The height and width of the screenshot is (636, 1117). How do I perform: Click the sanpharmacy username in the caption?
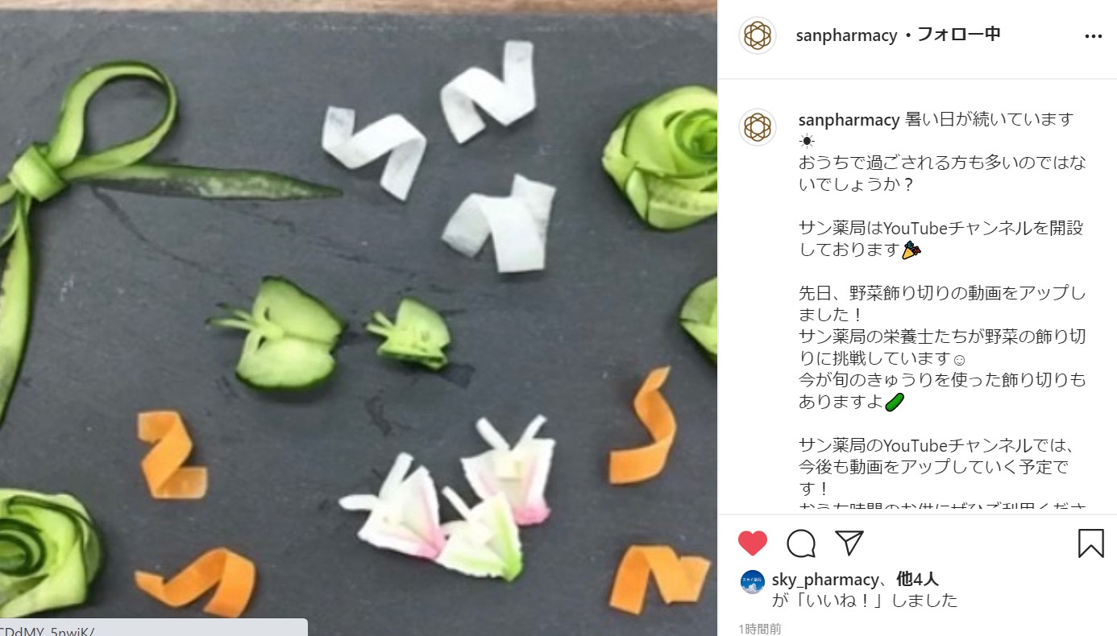[x=849, y=120]
